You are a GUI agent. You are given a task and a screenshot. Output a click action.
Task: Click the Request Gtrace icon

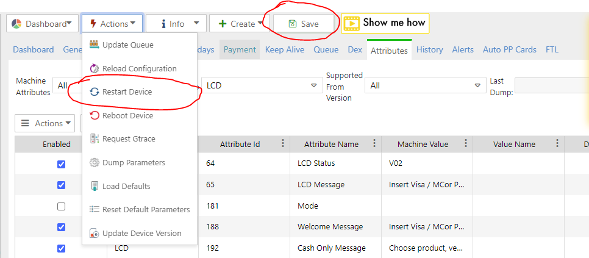(x=94, y=139)
